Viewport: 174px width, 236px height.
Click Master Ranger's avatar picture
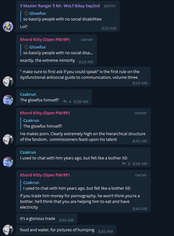coord(8,27)
